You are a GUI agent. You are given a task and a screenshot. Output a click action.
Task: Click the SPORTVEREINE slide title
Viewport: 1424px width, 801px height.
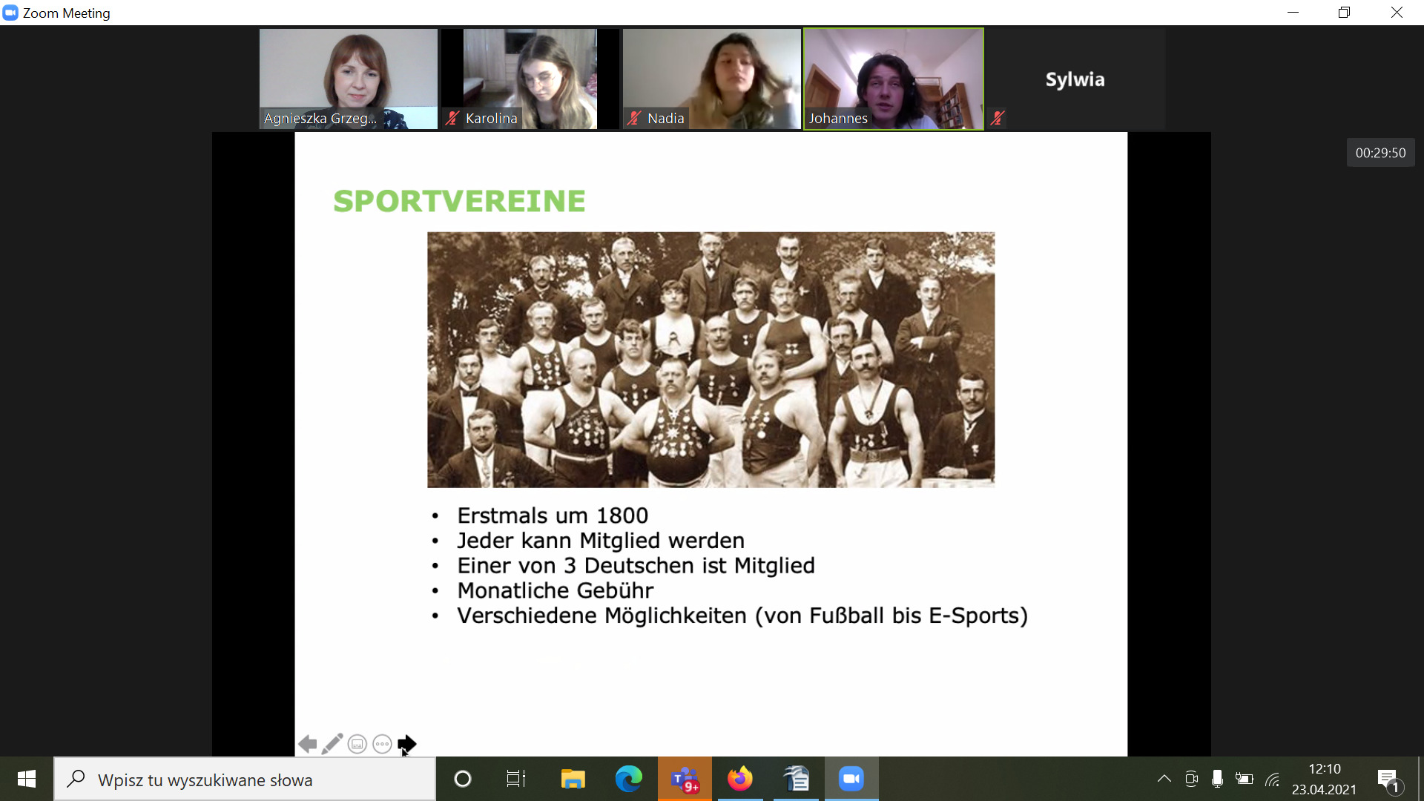click(x=459, y=201)
